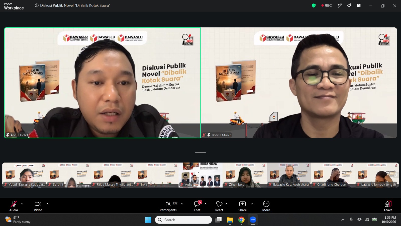
Task: Open the Chat panel
Action: (x=197, y=206)
